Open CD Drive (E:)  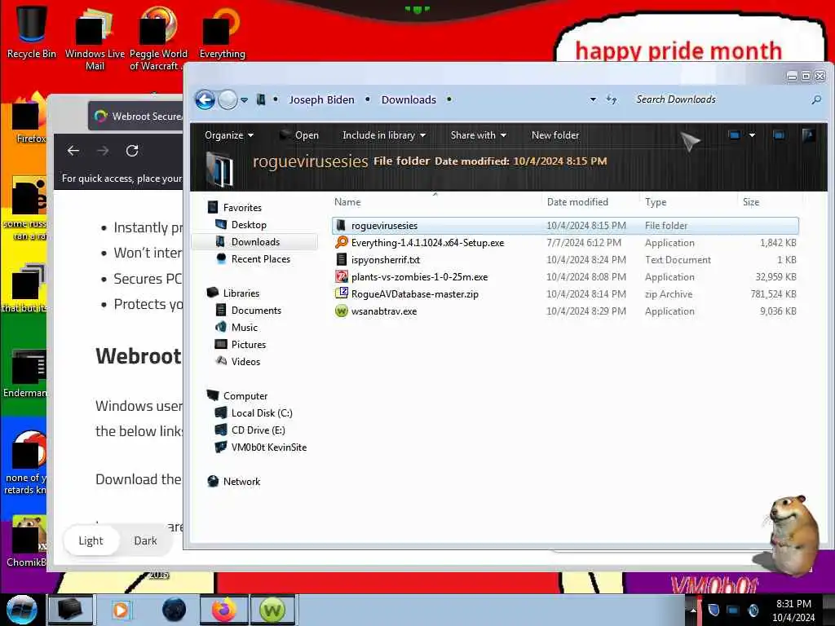point(258,430)
